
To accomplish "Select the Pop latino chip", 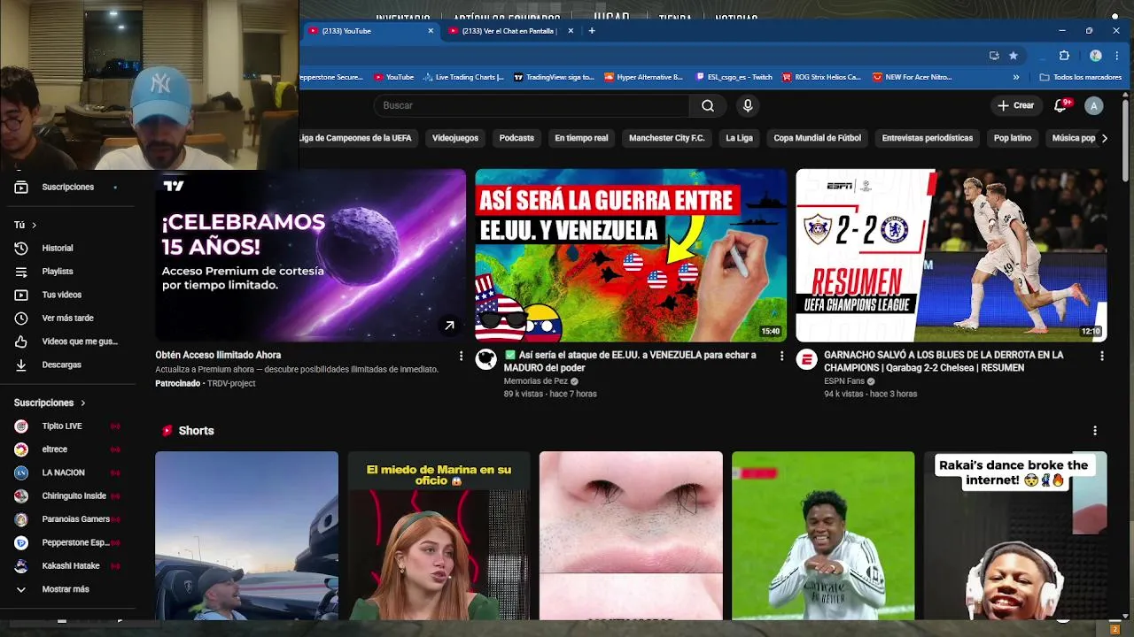I will [1013, 138].
